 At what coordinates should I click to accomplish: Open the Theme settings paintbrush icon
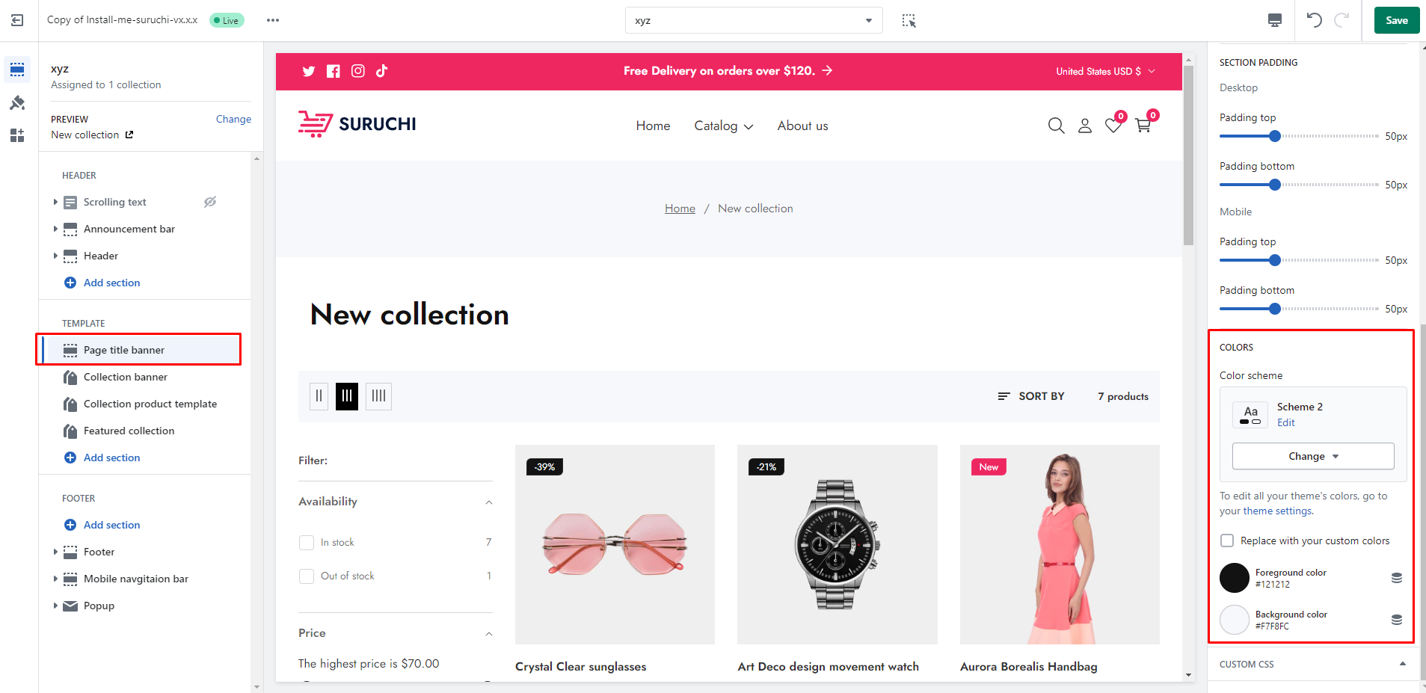[x=17, y=102]
